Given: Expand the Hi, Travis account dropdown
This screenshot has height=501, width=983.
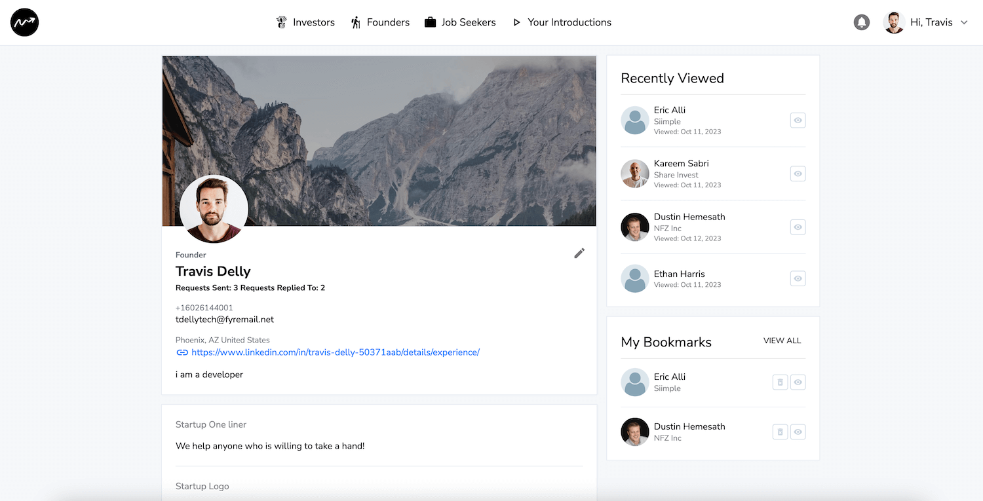Looking at the screenshot, I should pos(964,22).
